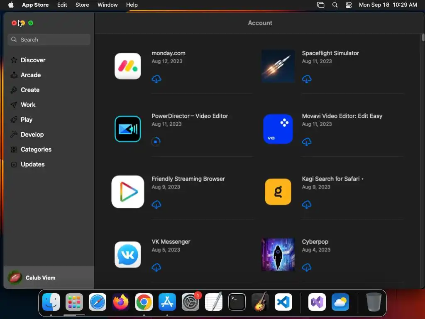
Task: Click the vertical scrollbar thumb
Action: click(x=423, y=37)
